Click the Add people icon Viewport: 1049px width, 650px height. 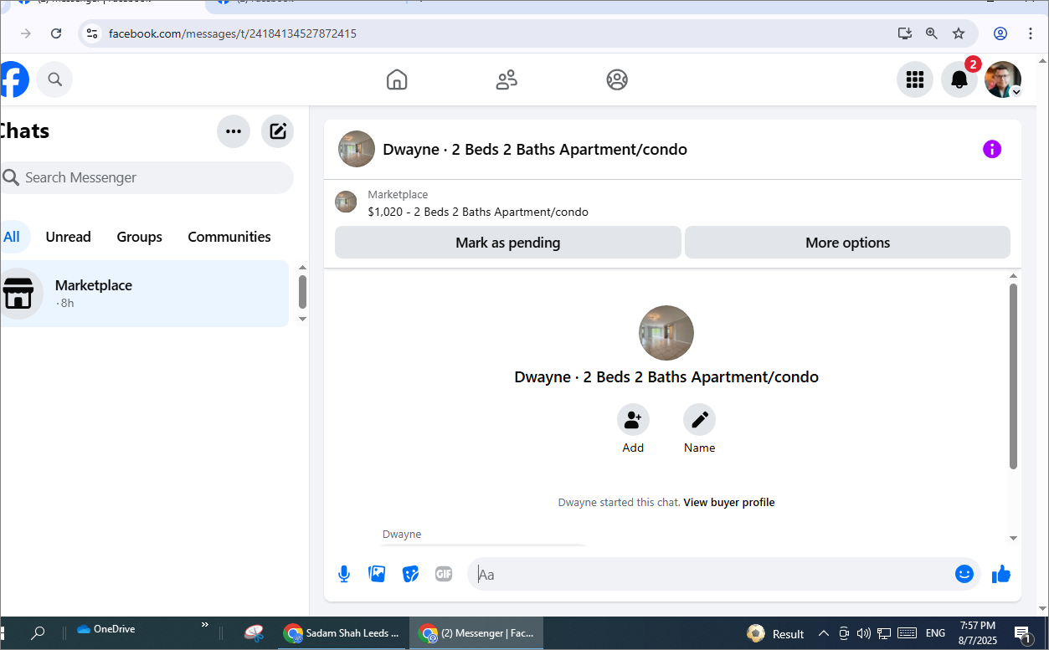(633, 420)
